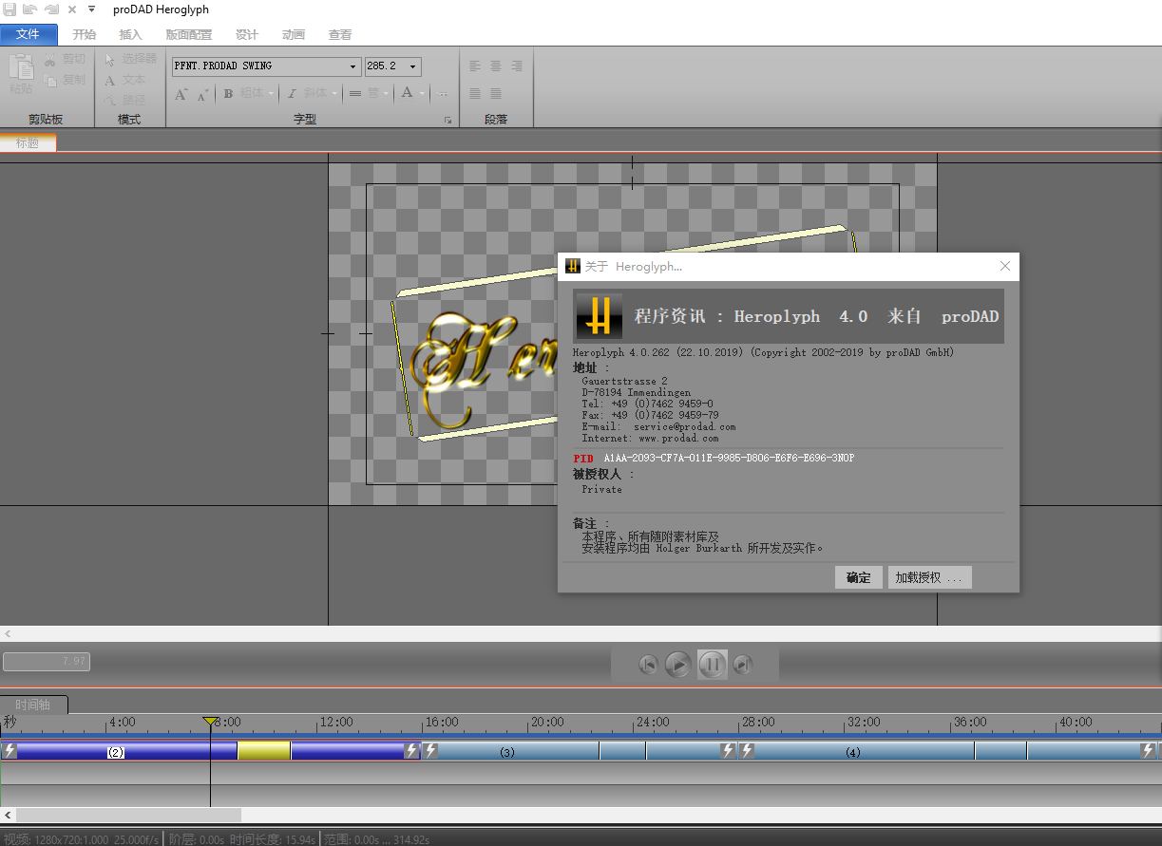The height and width of the screenshot is (846, 1162).
Task: Click the justify paragraph icon
Action: point(475,94)
